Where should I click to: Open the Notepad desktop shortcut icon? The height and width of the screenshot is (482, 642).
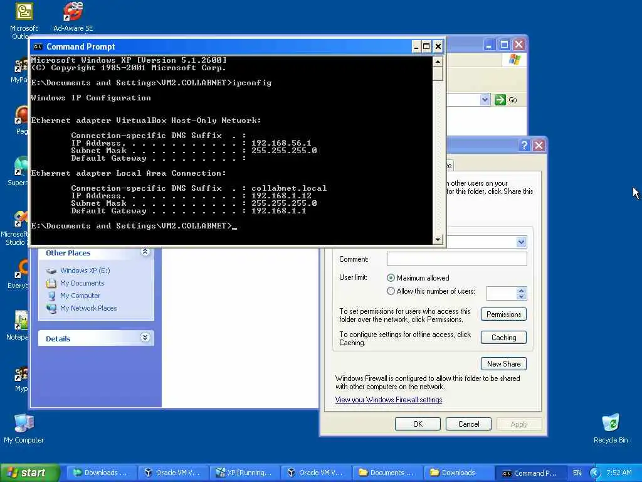click(x=21, y=320)
